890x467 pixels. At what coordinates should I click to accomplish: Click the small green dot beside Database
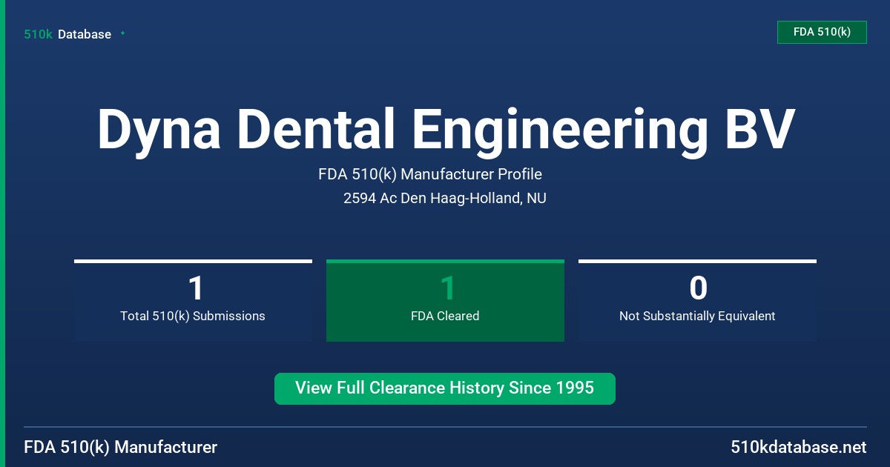pyautogui.click(x=122, y=33)
